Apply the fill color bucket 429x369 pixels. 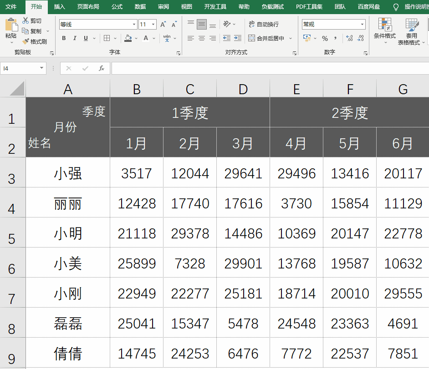click(x=128, y=38)
